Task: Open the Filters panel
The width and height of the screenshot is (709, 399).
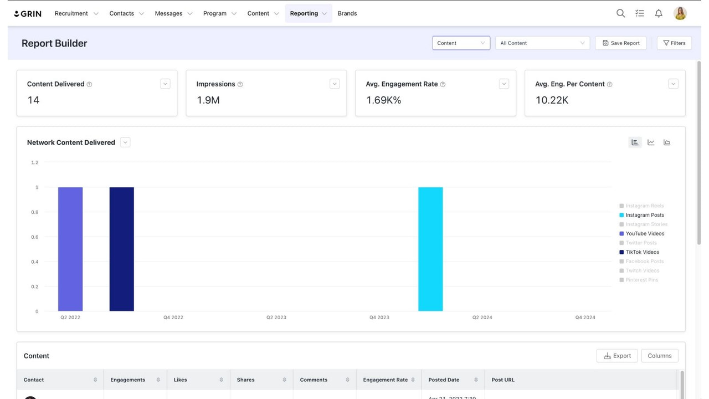Action: pos(674,43)
